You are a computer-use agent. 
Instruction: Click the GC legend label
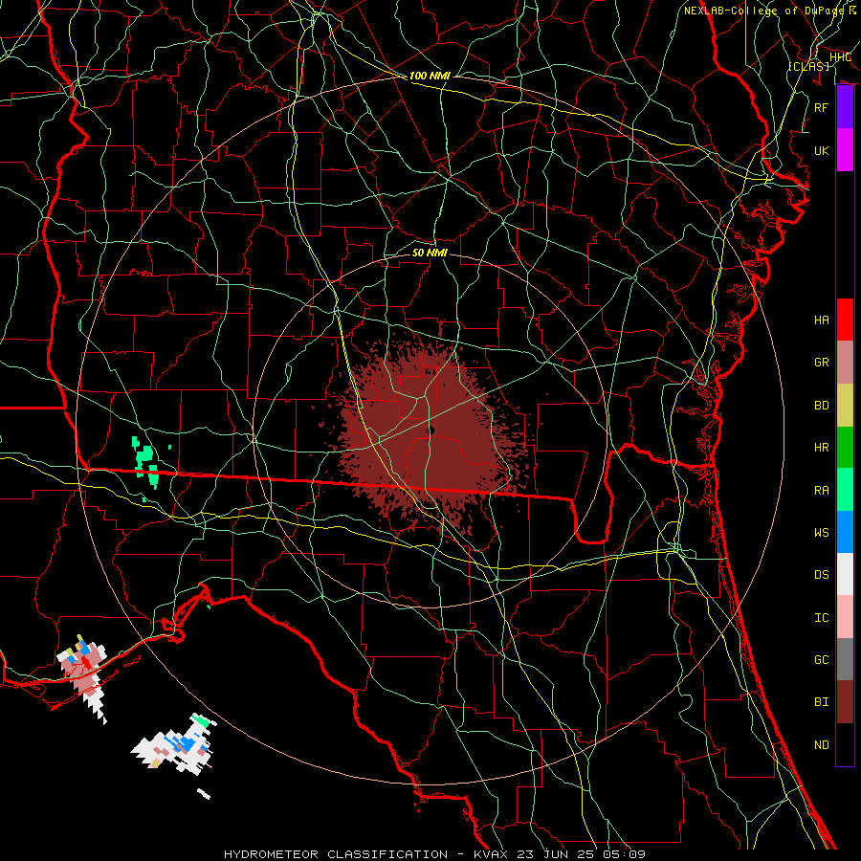point(822,659)
